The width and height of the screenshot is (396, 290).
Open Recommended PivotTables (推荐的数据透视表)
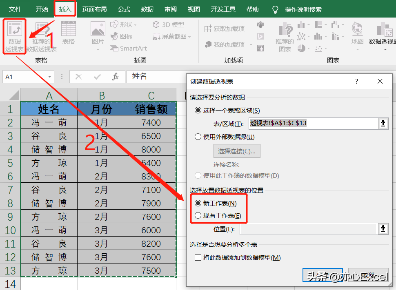41,37
